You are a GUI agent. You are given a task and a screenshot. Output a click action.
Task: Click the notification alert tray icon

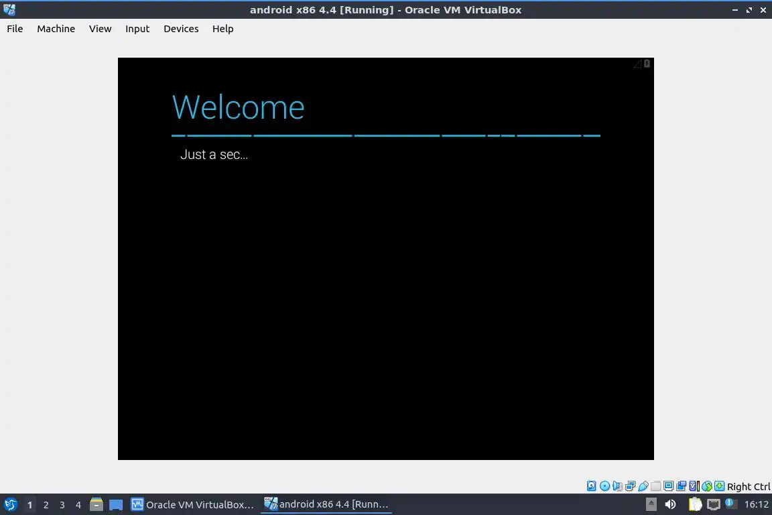pyautogui.click(x=730, y=504)
